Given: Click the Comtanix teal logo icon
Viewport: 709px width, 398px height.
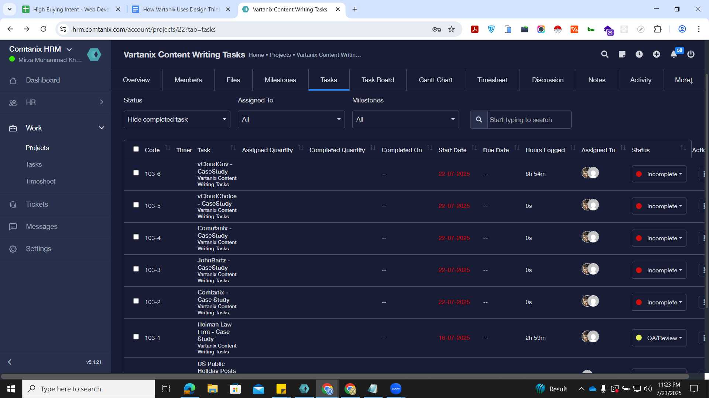Looking at the screenshot, I should pyautogui.click(x=94, y=55).
